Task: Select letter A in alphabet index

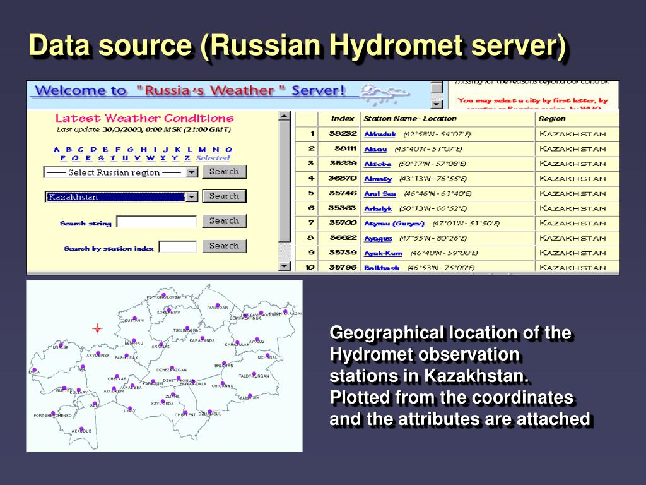Action: pos(57,150)
